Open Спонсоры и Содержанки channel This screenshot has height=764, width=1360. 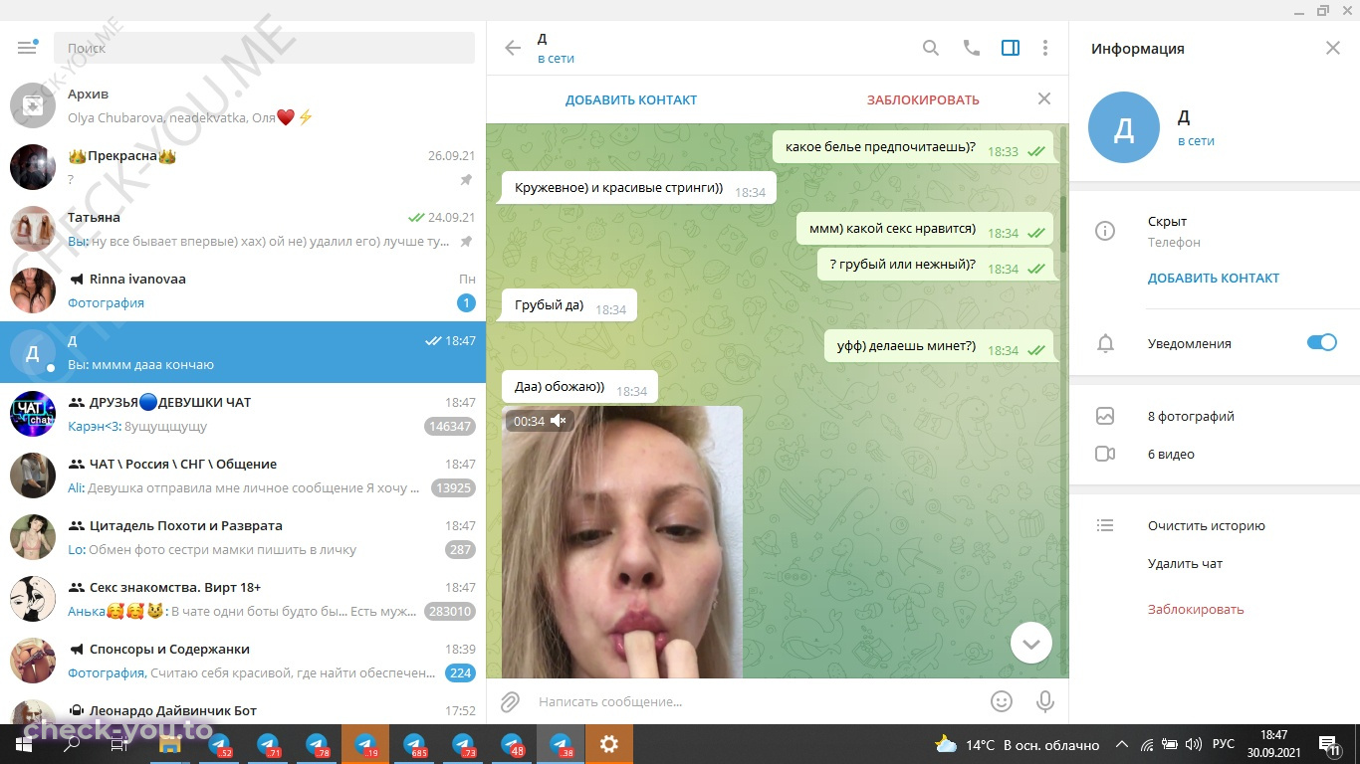pos(243,661)
